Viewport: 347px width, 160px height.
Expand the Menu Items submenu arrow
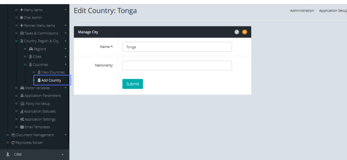click(66, 10)
